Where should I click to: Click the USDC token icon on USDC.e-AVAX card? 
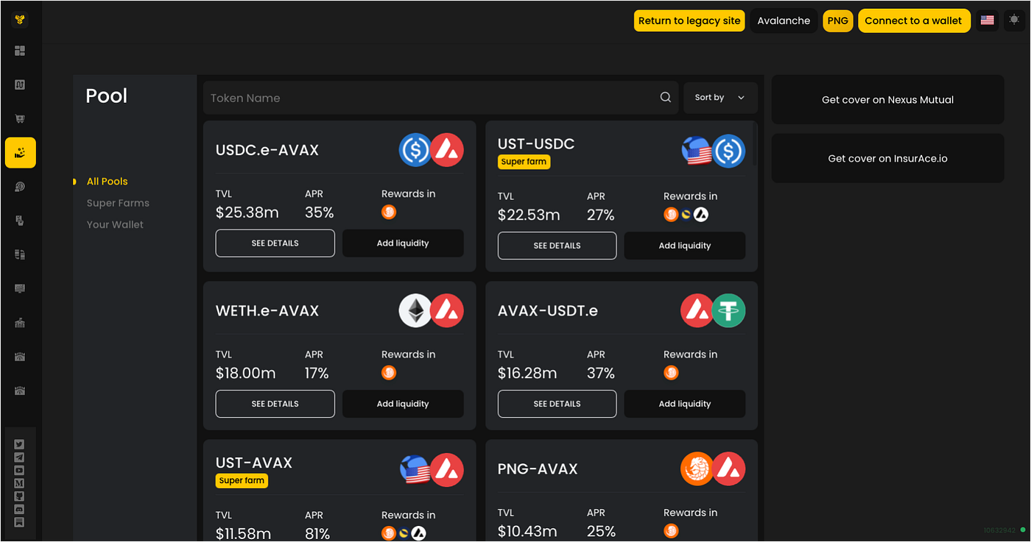pyautogui.click(x=415, y=150)
